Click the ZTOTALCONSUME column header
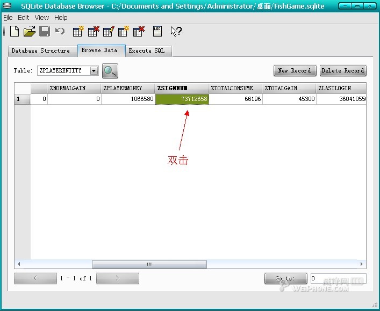380x311 pixels. pyautogui.click(x=235, y=88)
